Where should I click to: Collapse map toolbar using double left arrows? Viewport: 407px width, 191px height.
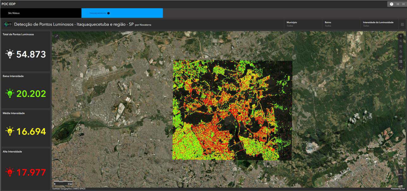point(401,67)
